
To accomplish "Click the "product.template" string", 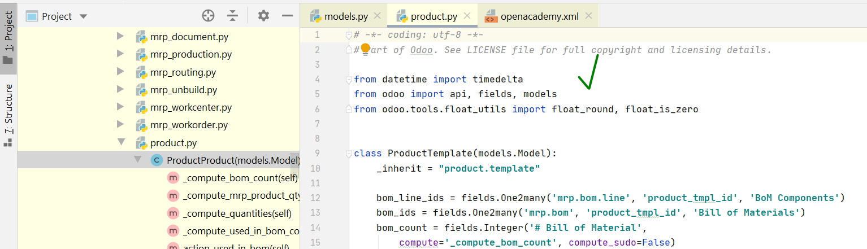I will point(489,168).
